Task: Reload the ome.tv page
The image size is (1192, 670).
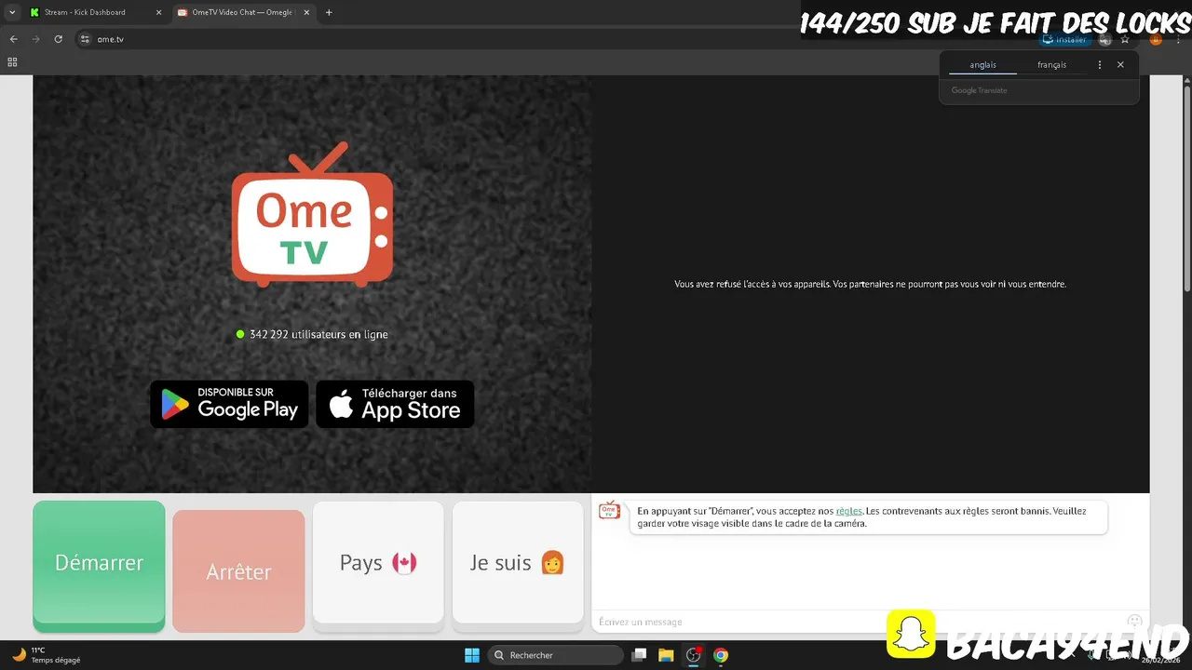Action: tap(58, 39)
